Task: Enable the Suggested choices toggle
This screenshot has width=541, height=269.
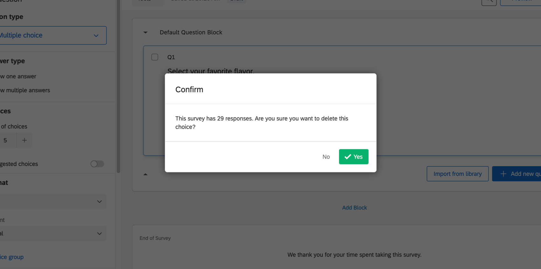Action: point(97,164)
